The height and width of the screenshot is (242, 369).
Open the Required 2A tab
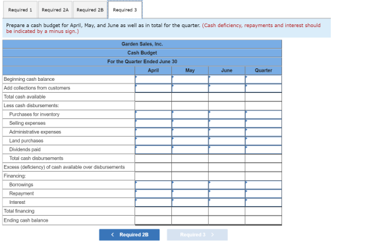point(55,10)
